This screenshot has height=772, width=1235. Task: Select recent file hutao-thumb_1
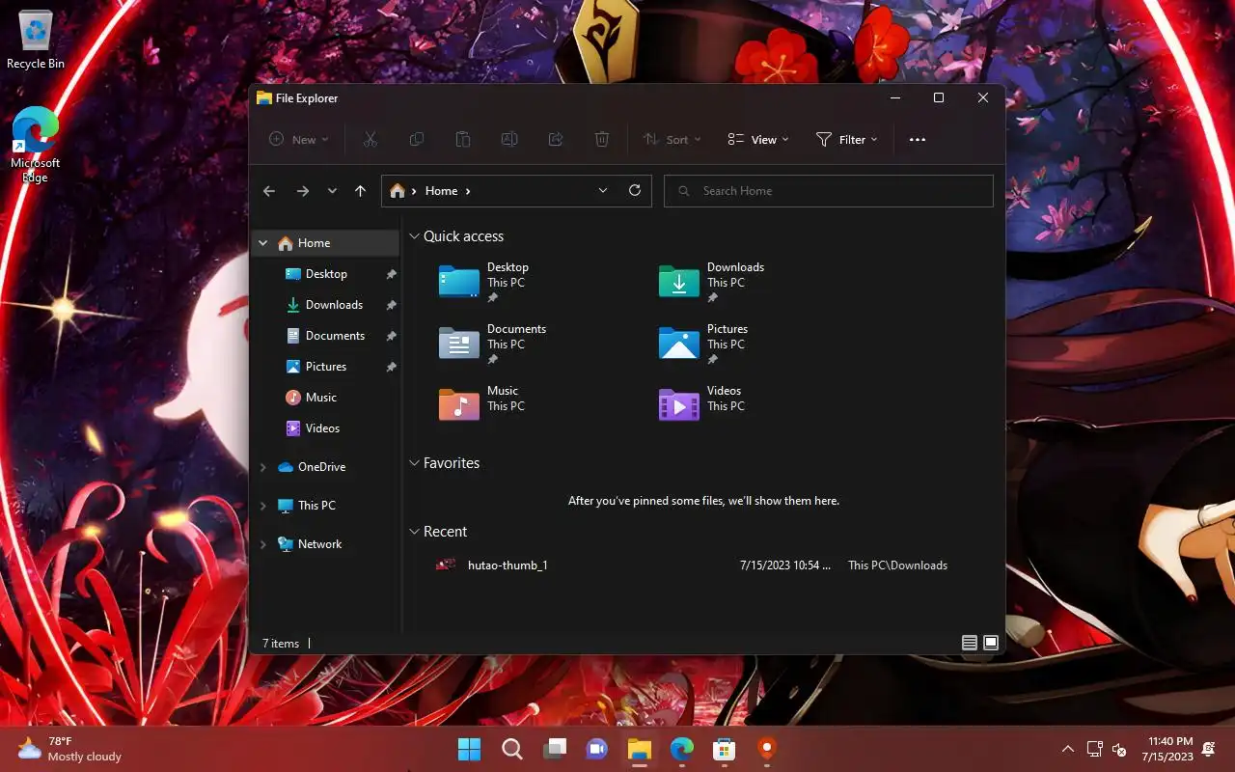click(508, 565)
